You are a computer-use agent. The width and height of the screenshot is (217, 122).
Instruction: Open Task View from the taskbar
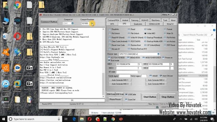click(x=66, y=119)
